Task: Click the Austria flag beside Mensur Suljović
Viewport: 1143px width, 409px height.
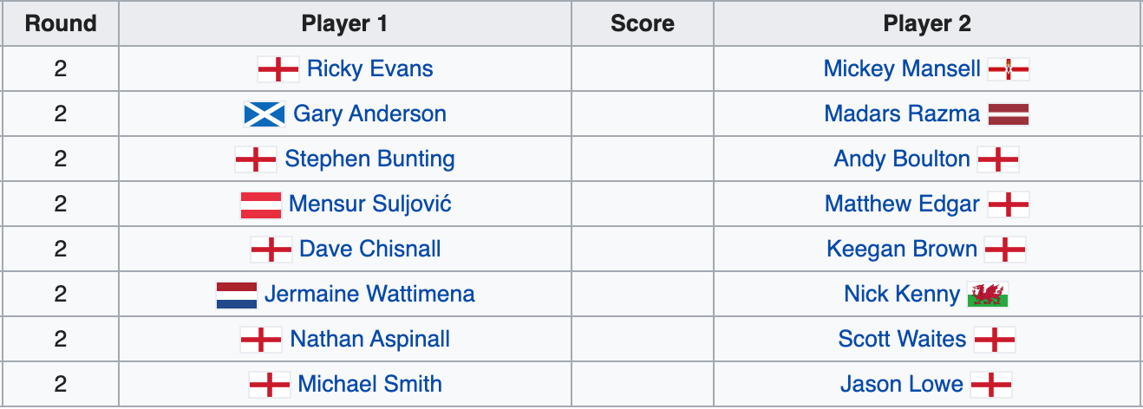Action: click(261, 204)
